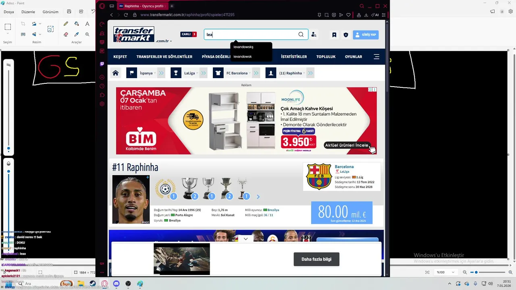Select the Eraser tool in Paint
516x290 pixels.
point(66,34)
